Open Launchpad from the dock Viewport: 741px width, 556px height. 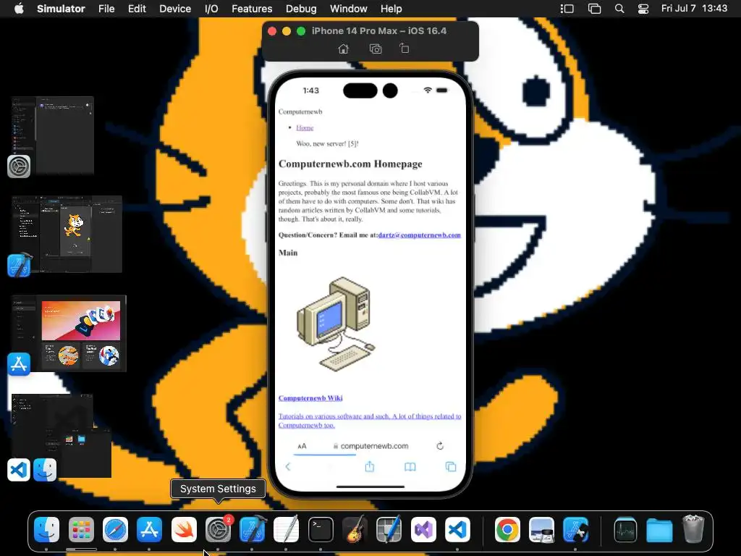[x=81, y=529]
